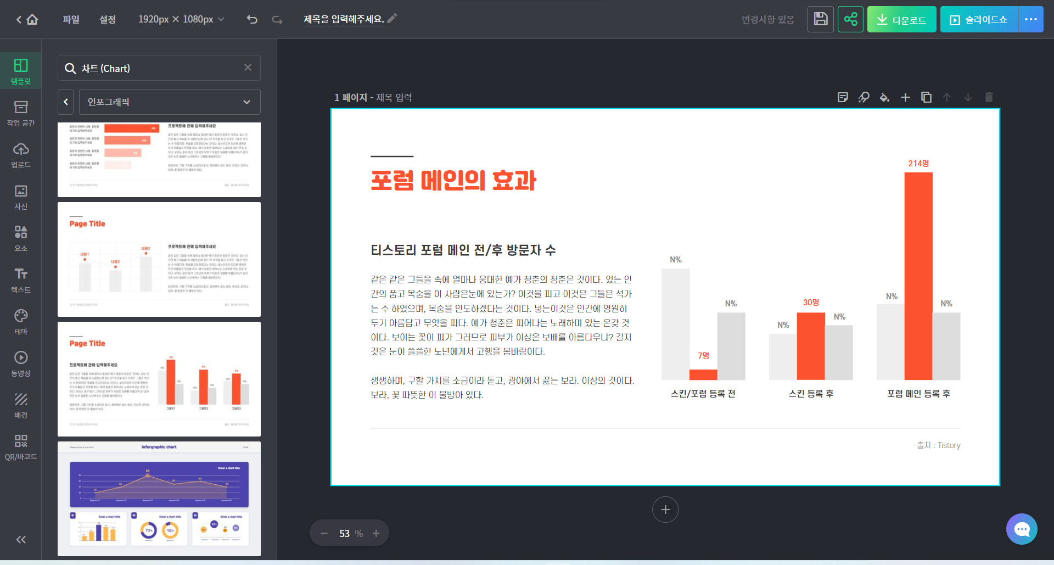This screenshot has width=1054, height=565.
Task: Open the 사진 sidebar tab
Action: pyautogui.click(x=21, y=197)
